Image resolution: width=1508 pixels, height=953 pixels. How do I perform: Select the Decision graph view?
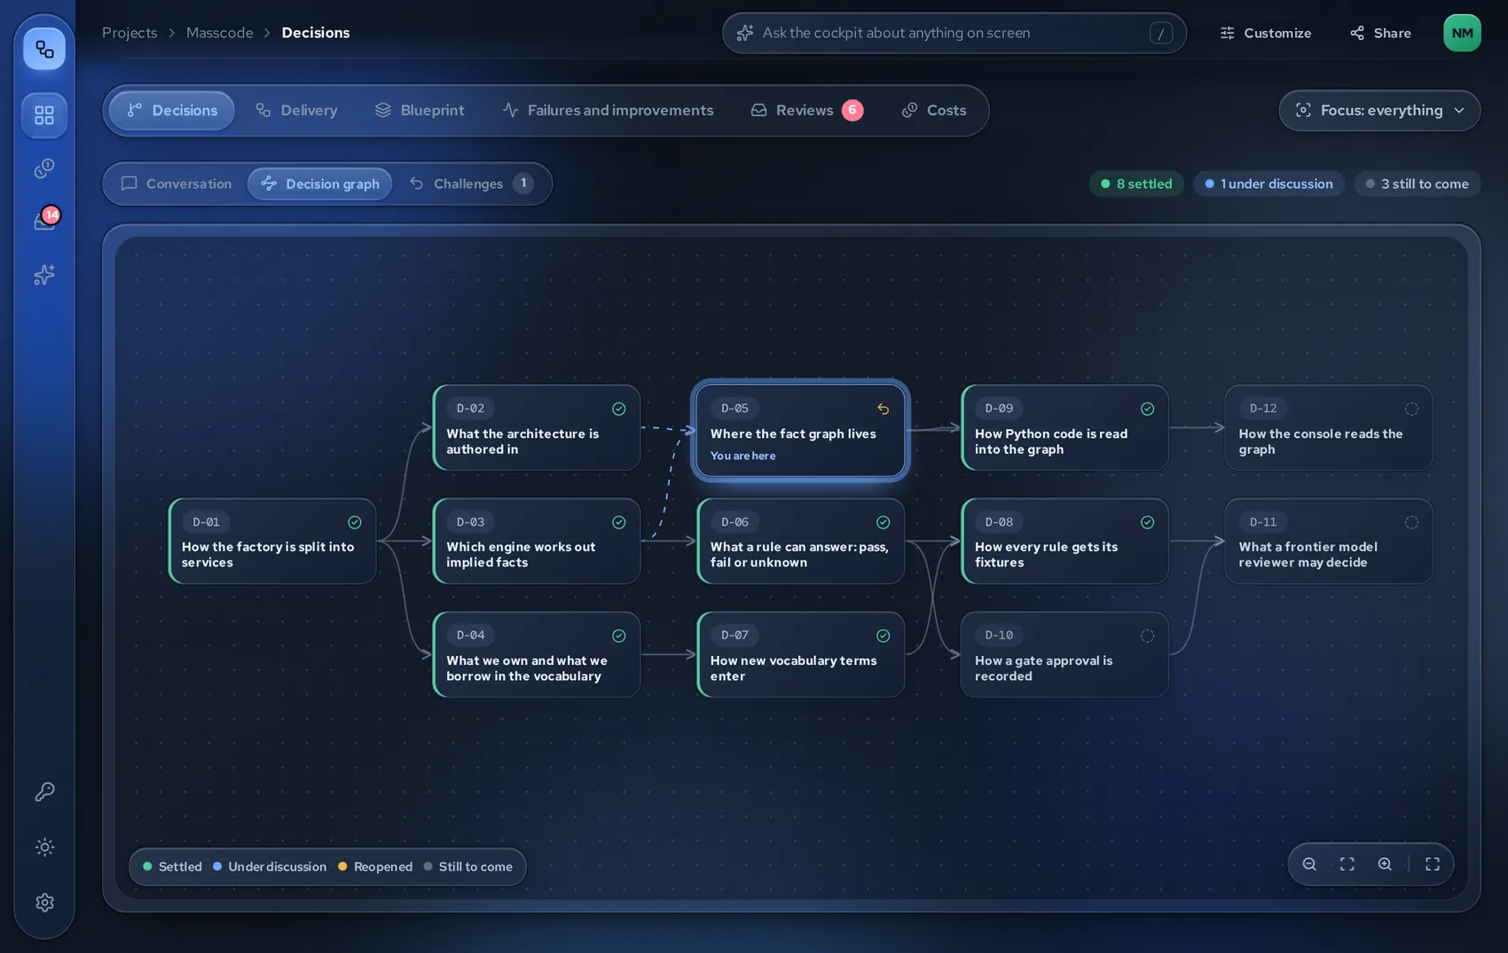tap(320, 184)
